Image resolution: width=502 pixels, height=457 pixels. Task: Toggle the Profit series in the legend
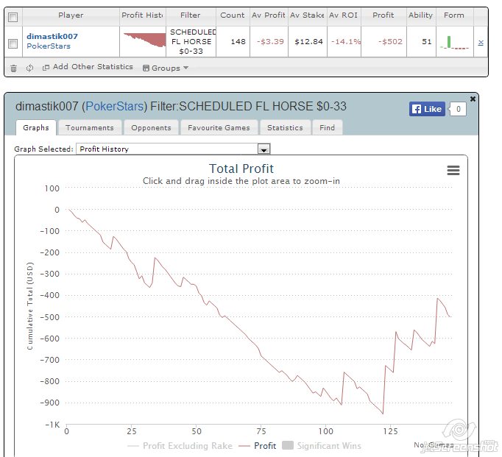[258, 445]
